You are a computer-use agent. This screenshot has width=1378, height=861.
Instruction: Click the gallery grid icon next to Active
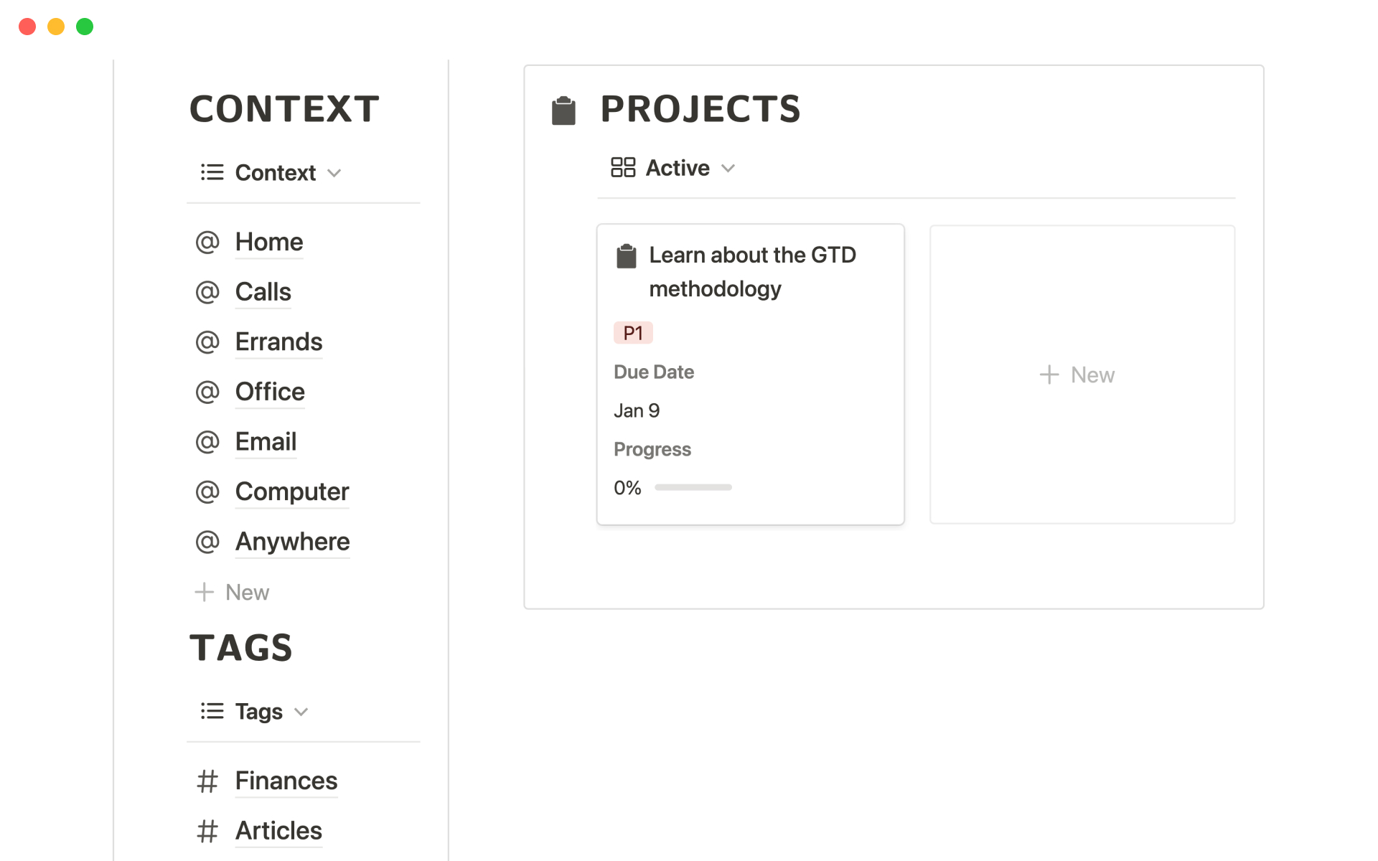622,168
